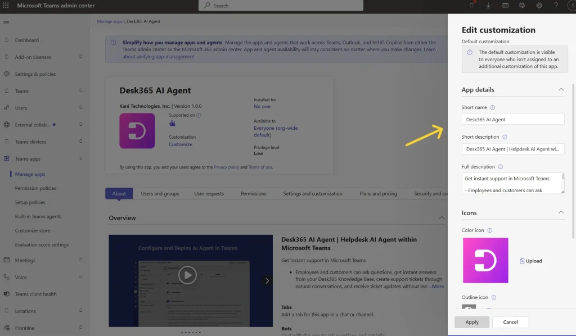Click the ...More description link
This screenshot has height=336, width=576.
tap(436, 287)
